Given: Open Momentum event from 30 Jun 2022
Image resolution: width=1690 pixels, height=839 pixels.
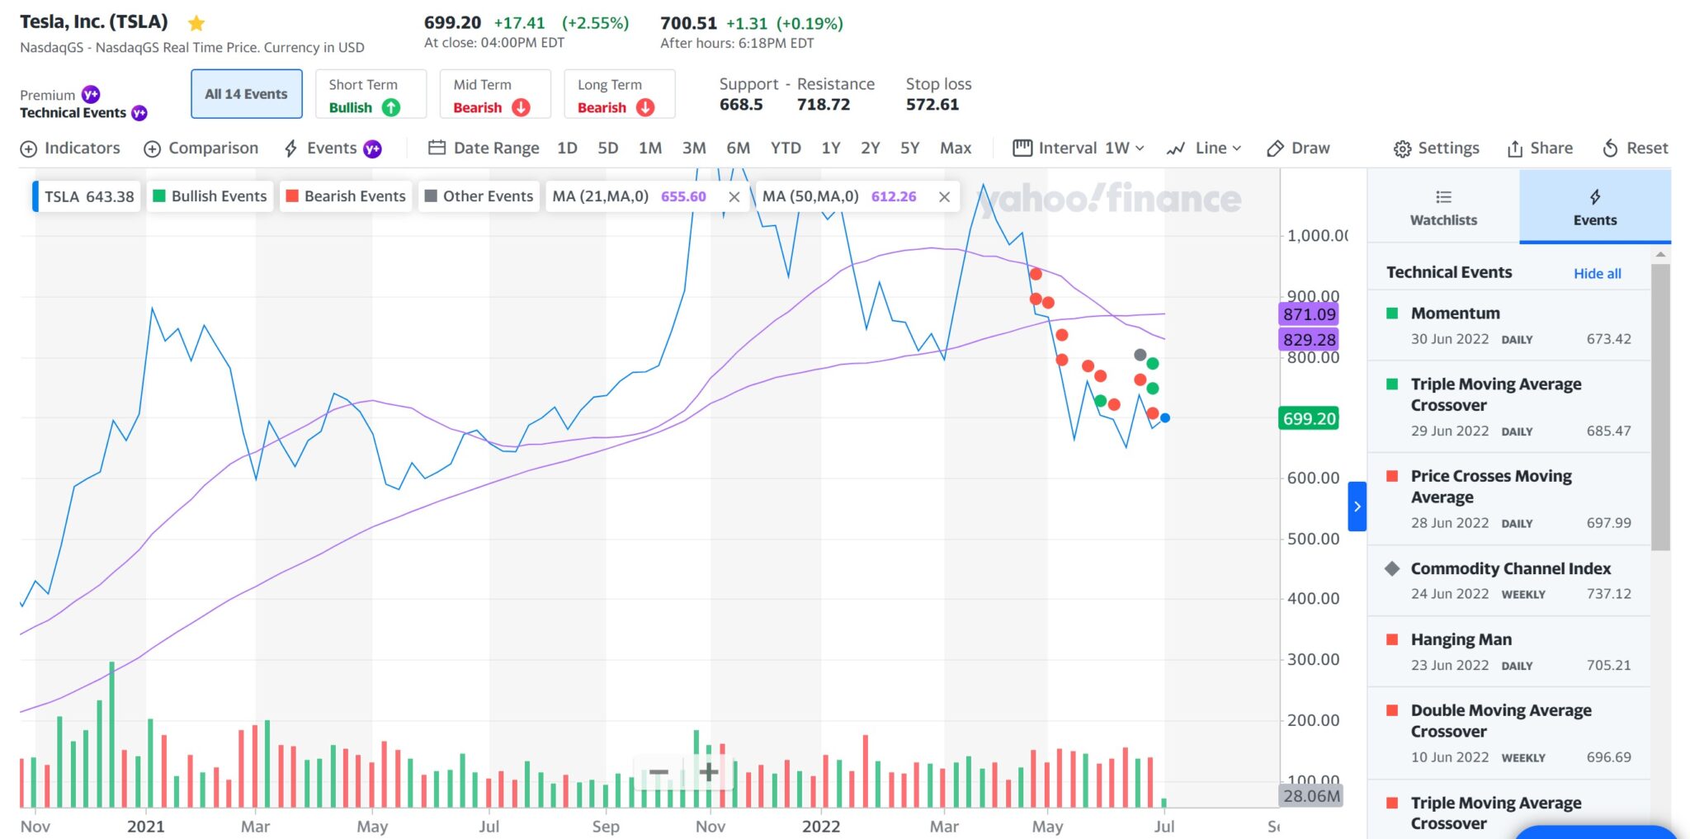Looking at the screenshot, I should [x=1508, y=325].
